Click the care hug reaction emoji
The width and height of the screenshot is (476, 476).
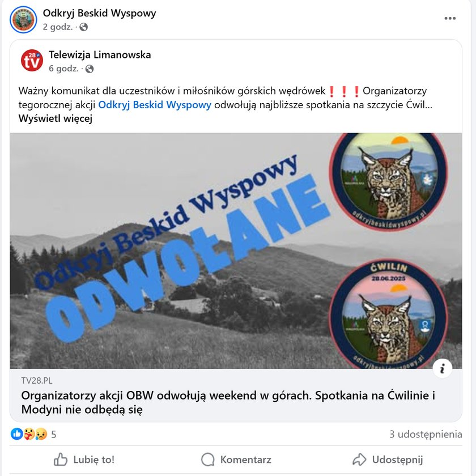tap(29, 434)
